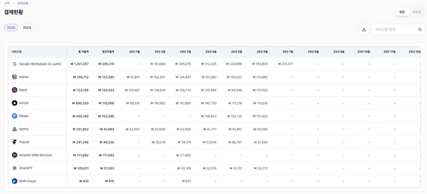The height and width of the screenshot is (194, 427).
Task: Click Vercel March value ₩ 147,880
Action: tap(183, 103)
